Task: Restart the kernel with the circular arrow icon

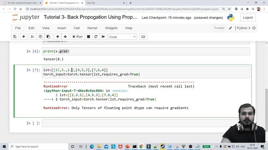Action: (96, 37)
